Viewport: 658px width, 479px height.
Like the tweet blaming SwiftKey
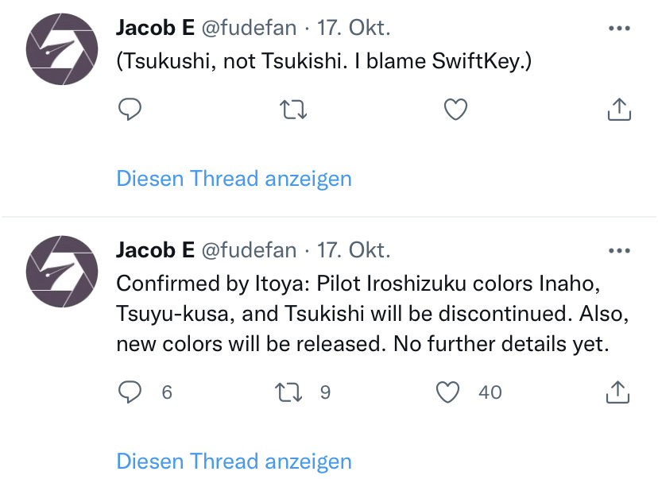(x=455, y=110)
